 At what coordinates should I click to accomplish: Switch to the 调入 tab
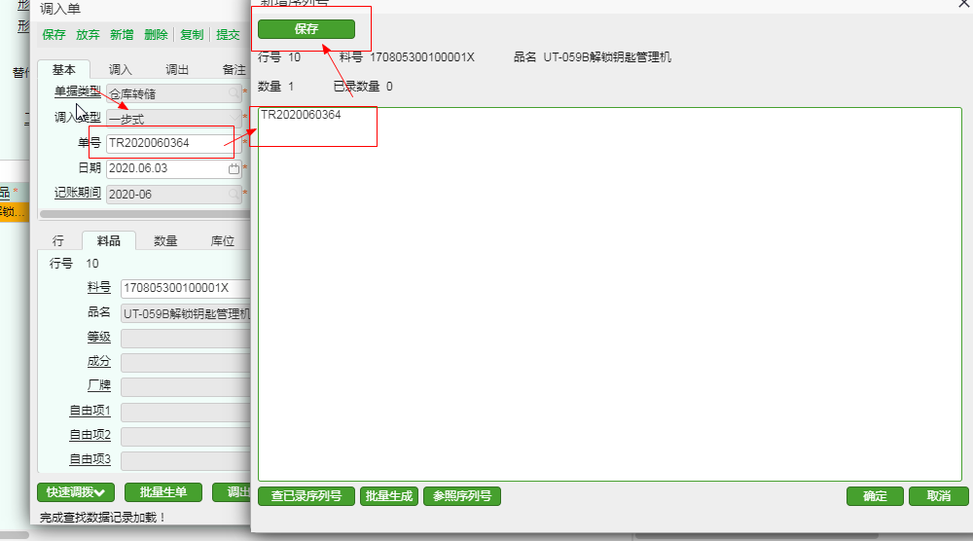(x=120, y=70)
